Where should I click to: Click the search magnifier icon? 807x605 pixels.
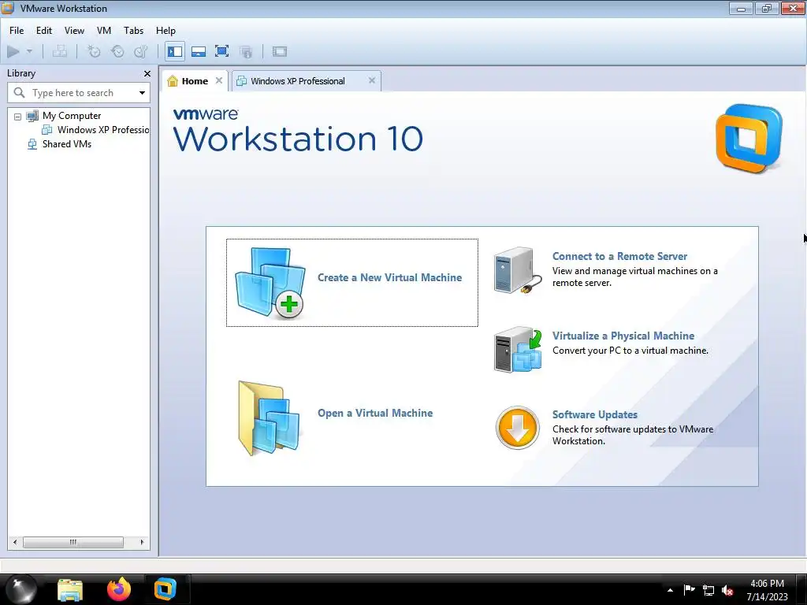click(19, 93)
